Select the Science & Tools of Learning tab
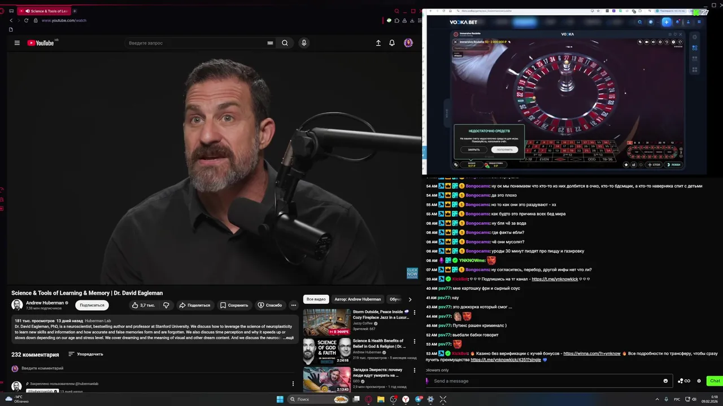Image resolution: width=723 pixels, height=406 pixels. 44,11
